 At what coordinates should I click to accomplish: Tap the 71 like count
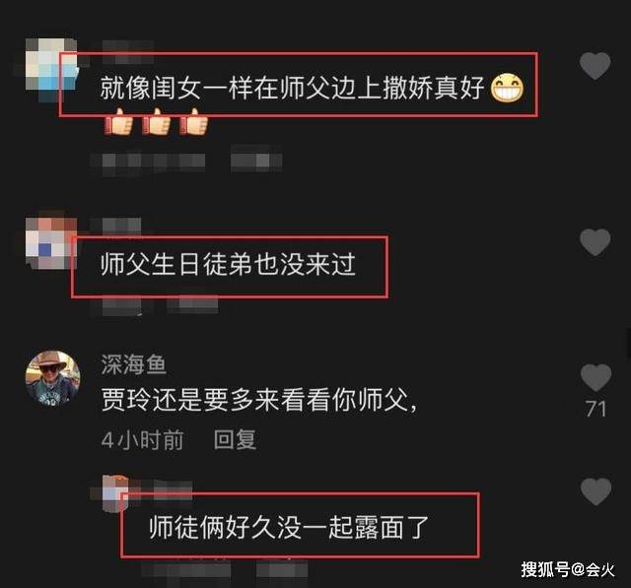(x=596, y=409)
